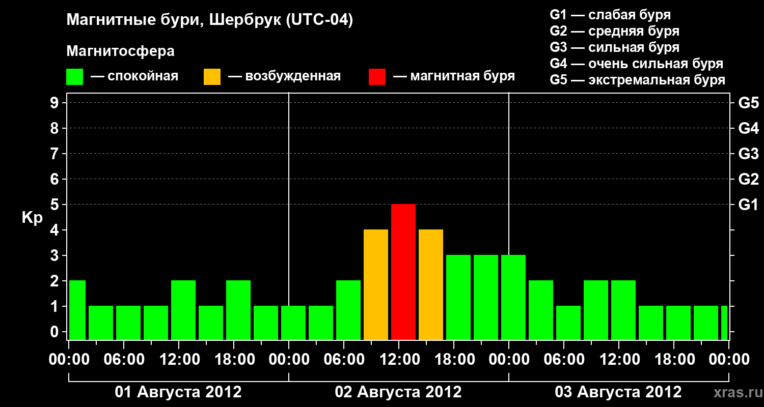The width and height of the screenshot is (764, 407).
Task: Click the Kp 2 bar starting 09:00 on 03 Августа
Action: click(x=596, y=310)
